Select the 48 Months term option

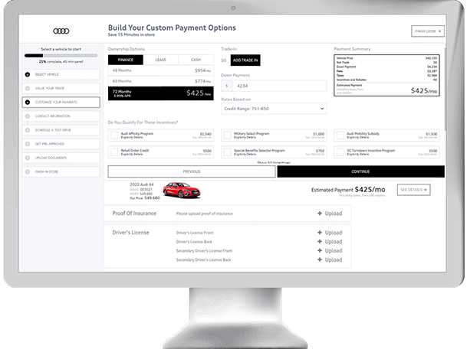[x=160, y=70]
